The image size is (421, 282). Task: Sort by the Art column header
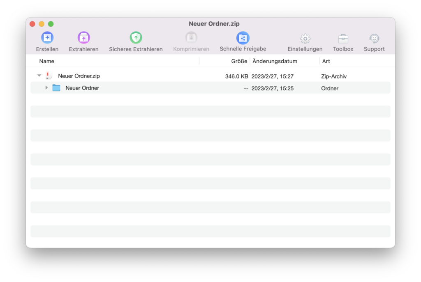coord(326,61)
